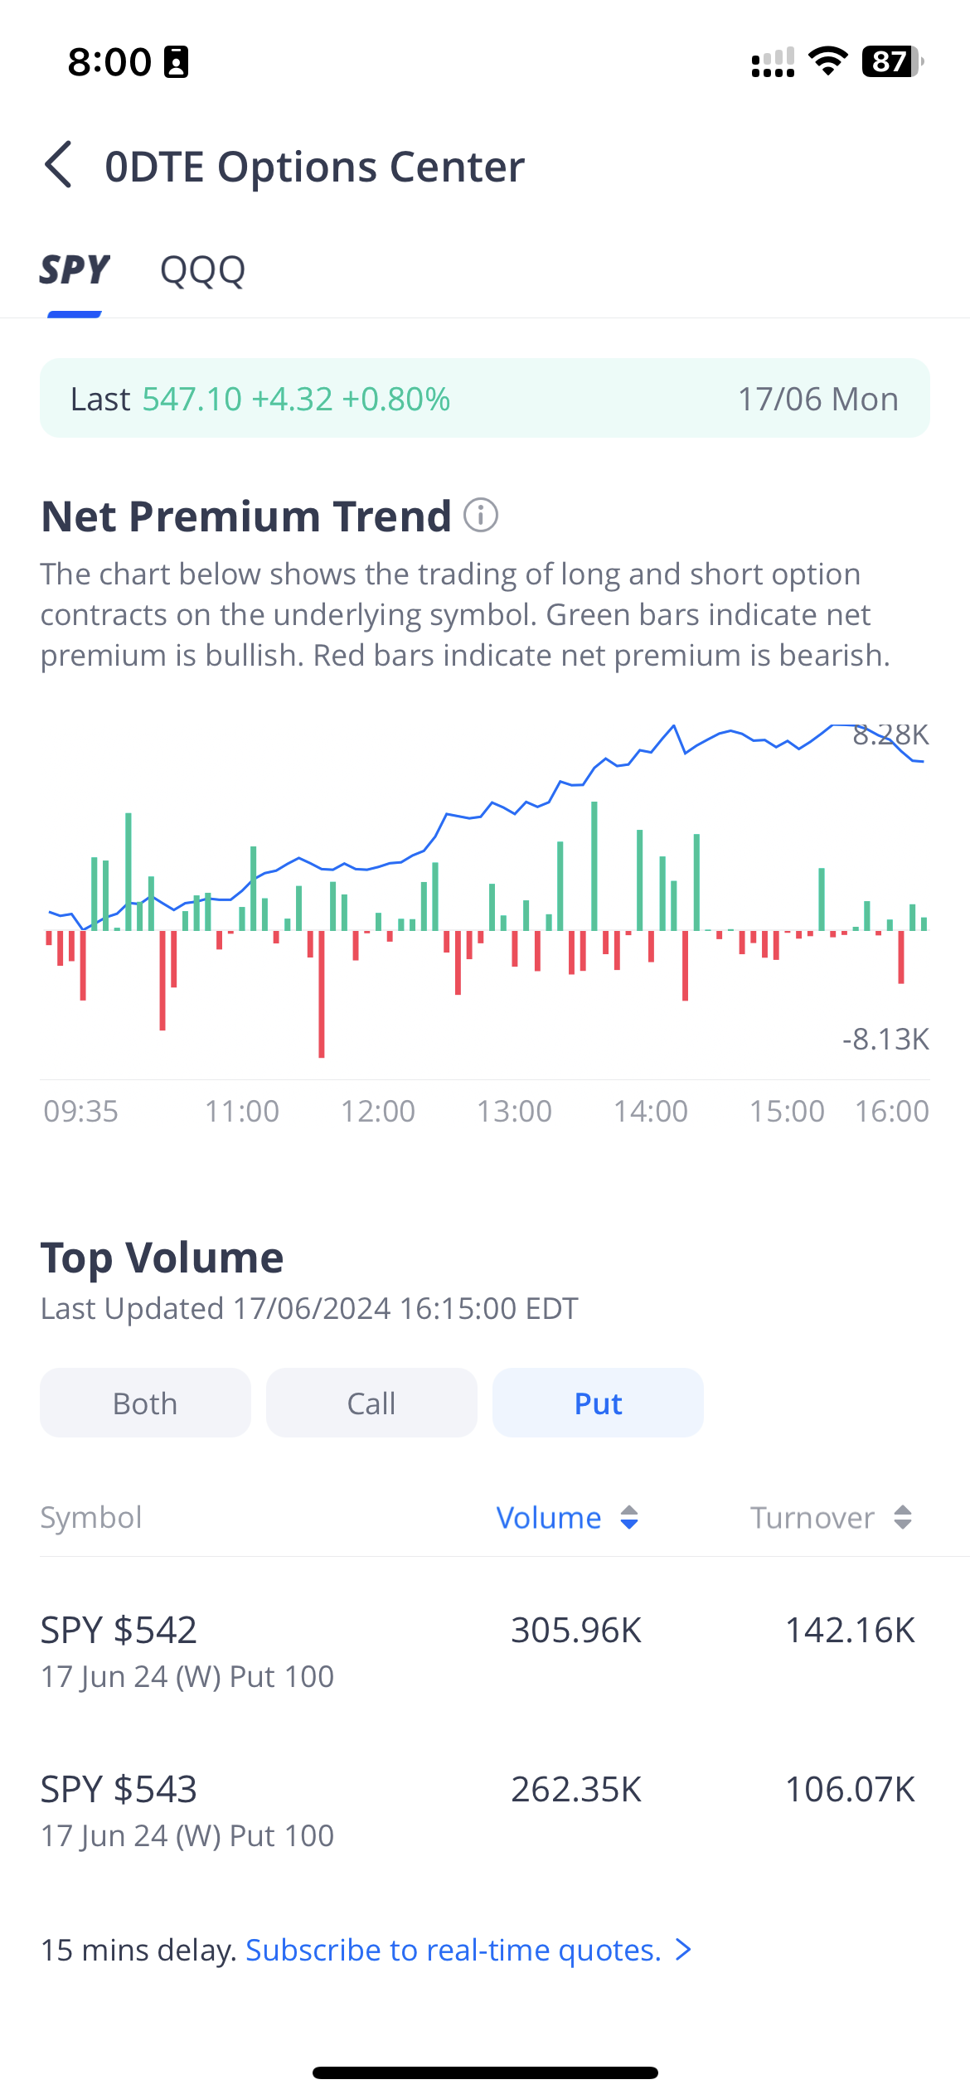The width and height of the screenshot is (970, 2099).
Task: Tap the Turnover sort arrows icon
Action: 903,1517
